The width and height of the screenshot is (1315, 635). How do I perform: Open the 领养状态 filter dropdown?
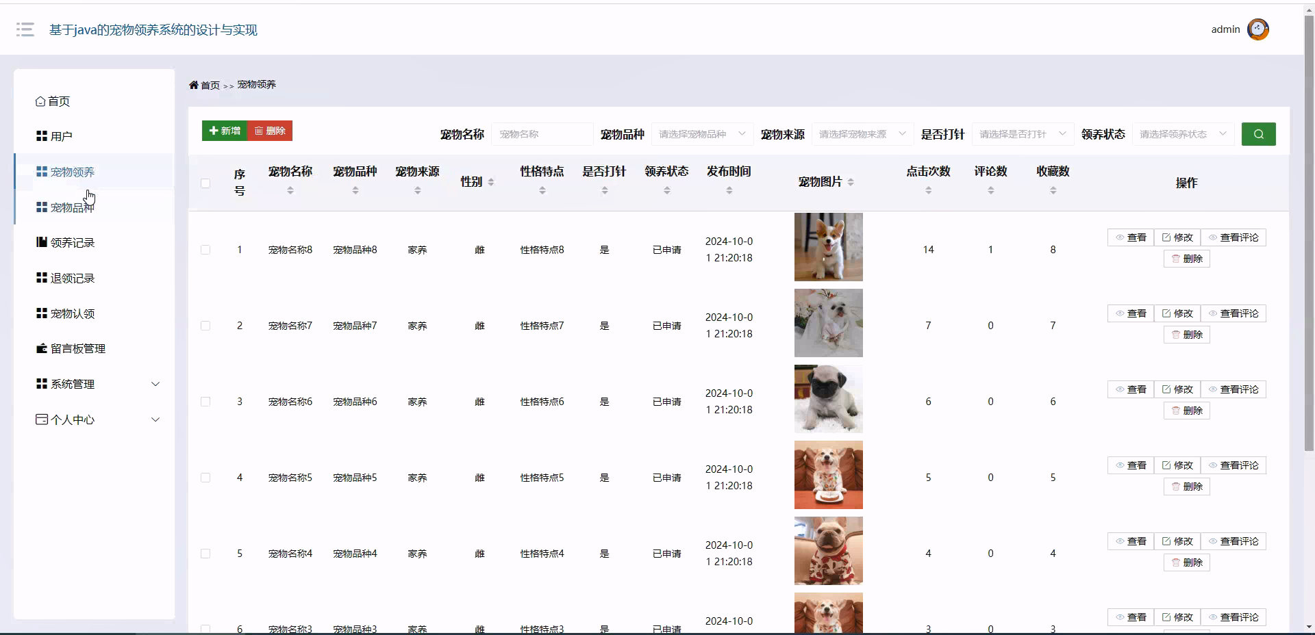click(x=1183, y=134)
